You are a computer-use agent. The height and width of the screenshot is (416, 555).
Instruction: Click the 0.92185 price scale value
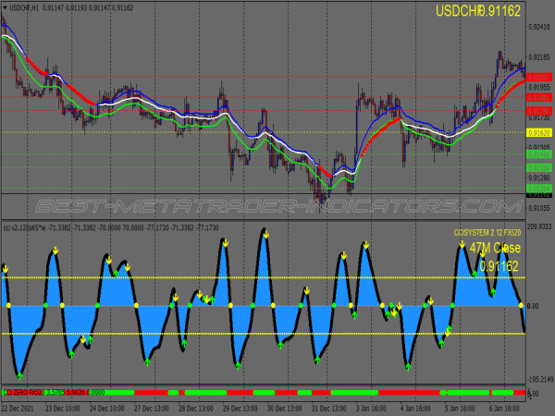[x=539, y=57]
